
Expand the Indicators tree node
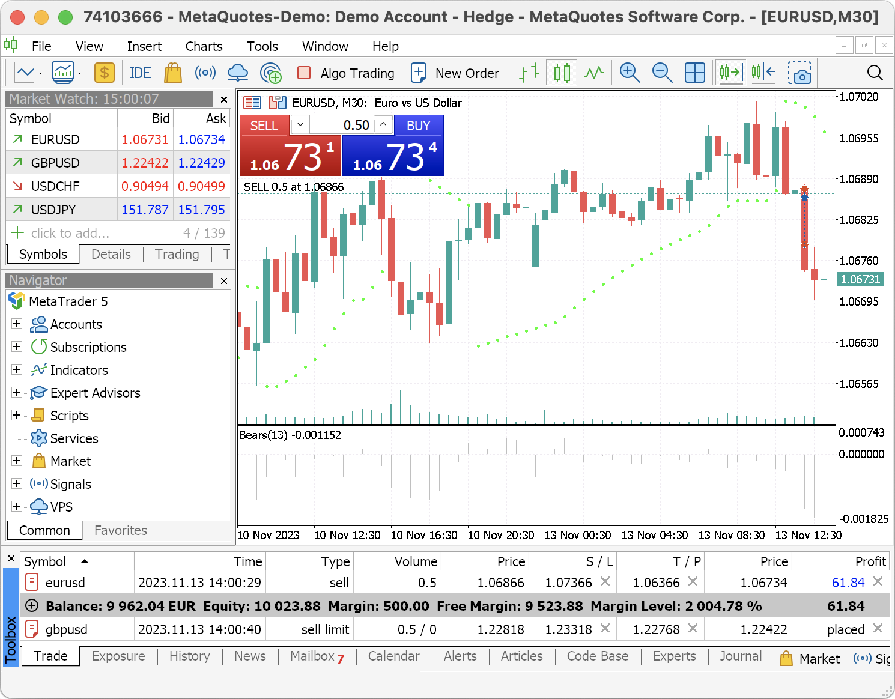pos(17,369)
